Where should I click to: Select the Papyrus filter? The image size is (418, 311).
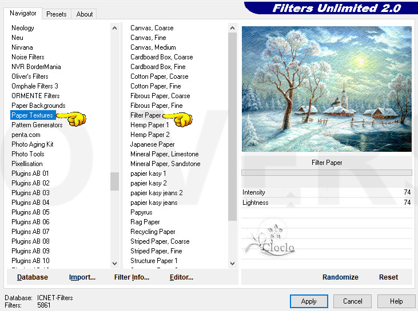pos(141,212)
